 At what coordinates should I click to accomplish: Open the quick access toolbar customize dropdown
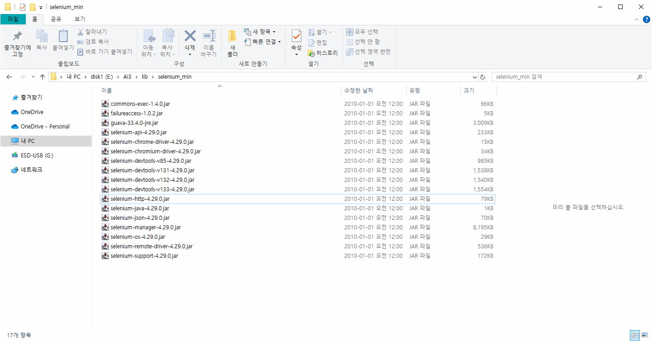tap(41, 8)
